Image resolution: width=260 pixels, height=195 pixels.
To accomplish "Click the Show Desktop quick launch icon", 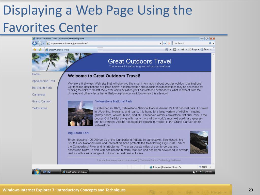I will tap(45, 172).
